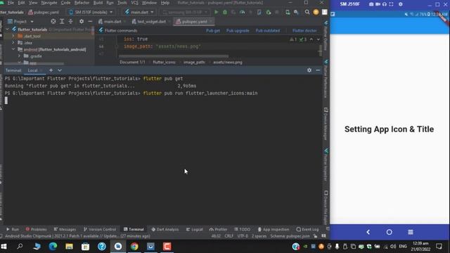450x253 pixels.
Task: Collapse all items in Project panel
Action: tap(70, 22)
